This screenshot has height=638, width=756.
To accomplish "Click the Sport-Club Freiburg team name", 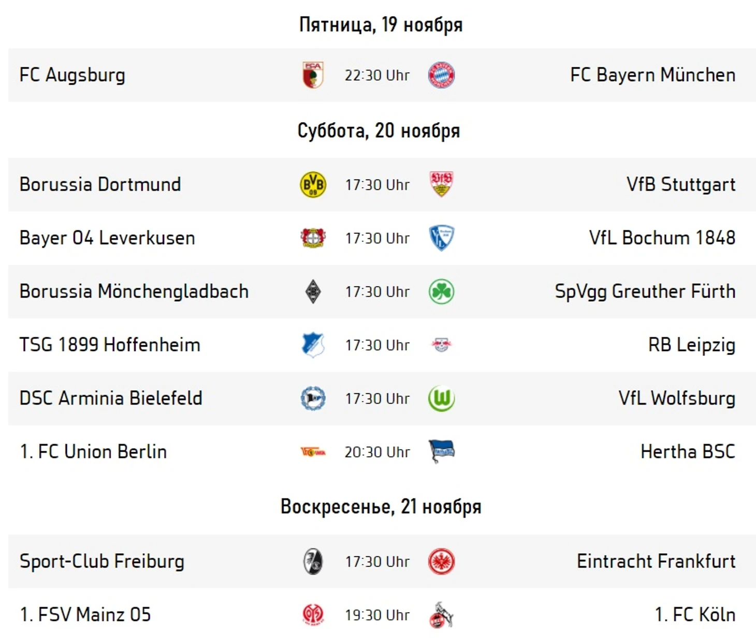I will point(102,561).
